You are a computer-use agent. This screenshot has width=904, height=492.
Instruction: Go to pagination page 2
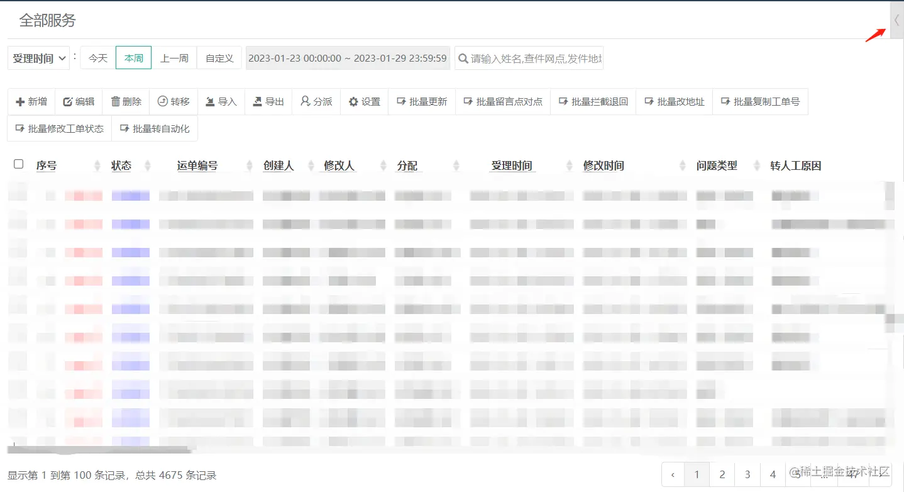722,475
